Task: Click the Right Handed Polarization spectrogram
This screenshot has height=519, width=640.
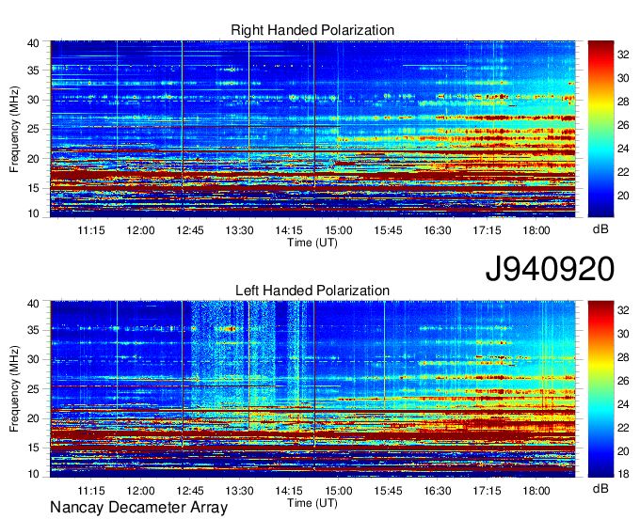Action: (x=312, y=129)
